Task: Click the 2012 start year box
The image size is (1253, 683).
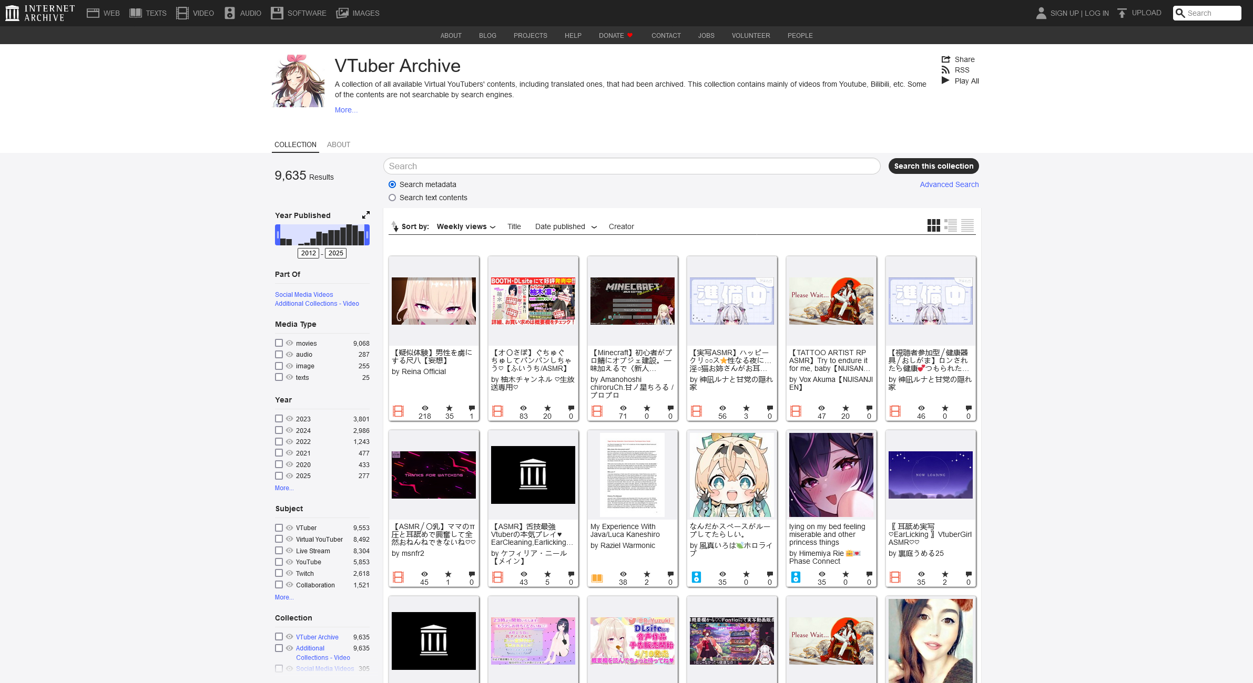Action: tap(309, 253)
